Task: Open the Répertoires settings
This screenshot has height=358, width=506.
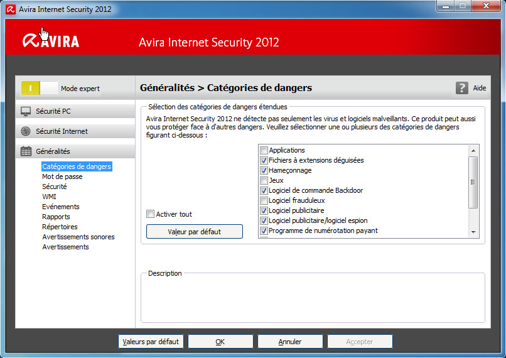Action: [60, 227]
